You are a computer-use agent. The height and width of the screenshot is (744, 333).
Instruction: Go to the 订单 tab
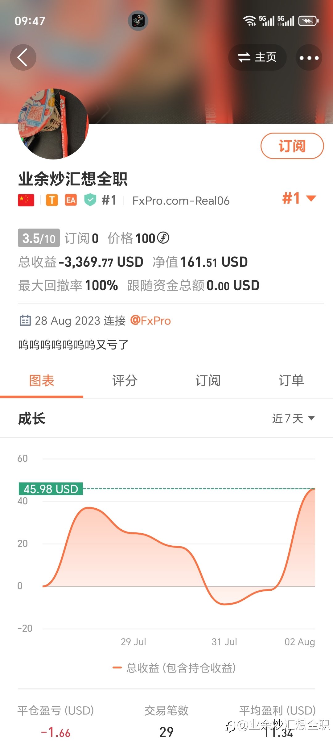point(291,381)
